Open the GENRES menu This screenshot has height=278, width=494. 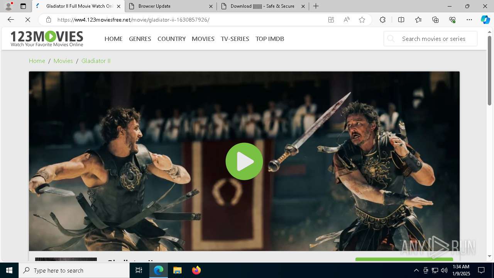pos(140,39)
